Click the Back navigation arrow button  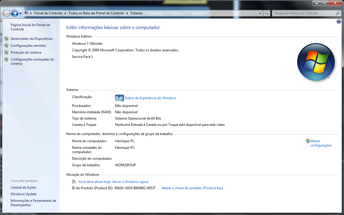(x=7, y=13)
